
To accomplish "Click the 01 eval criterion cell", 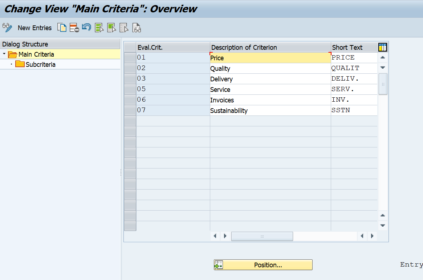I will (173, 58).
